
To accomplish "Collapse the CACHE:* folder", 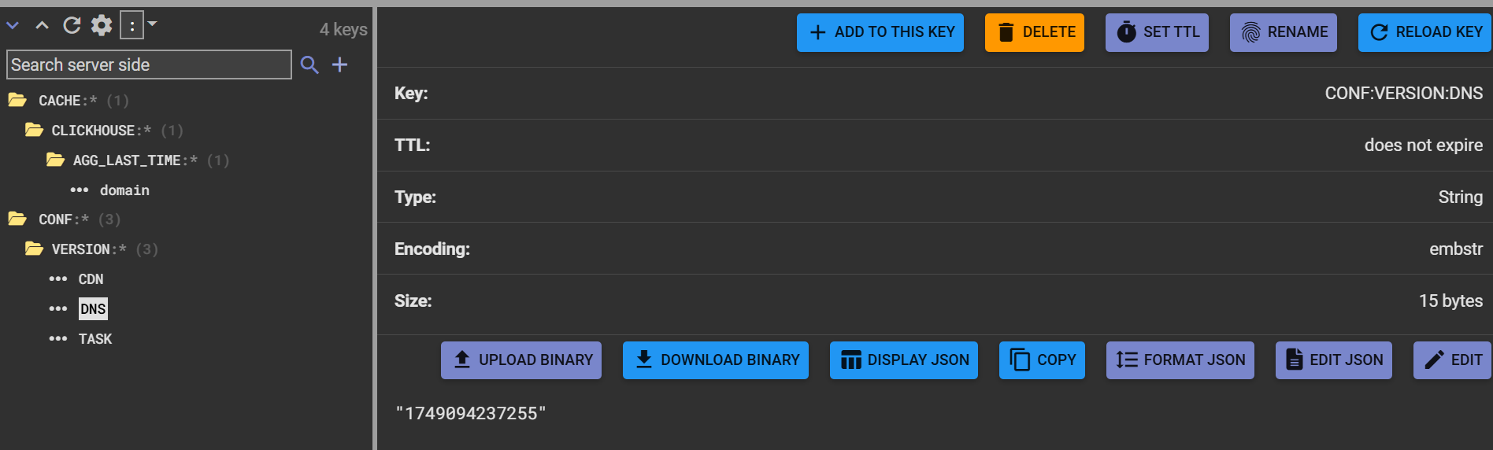I will (17, 100).
